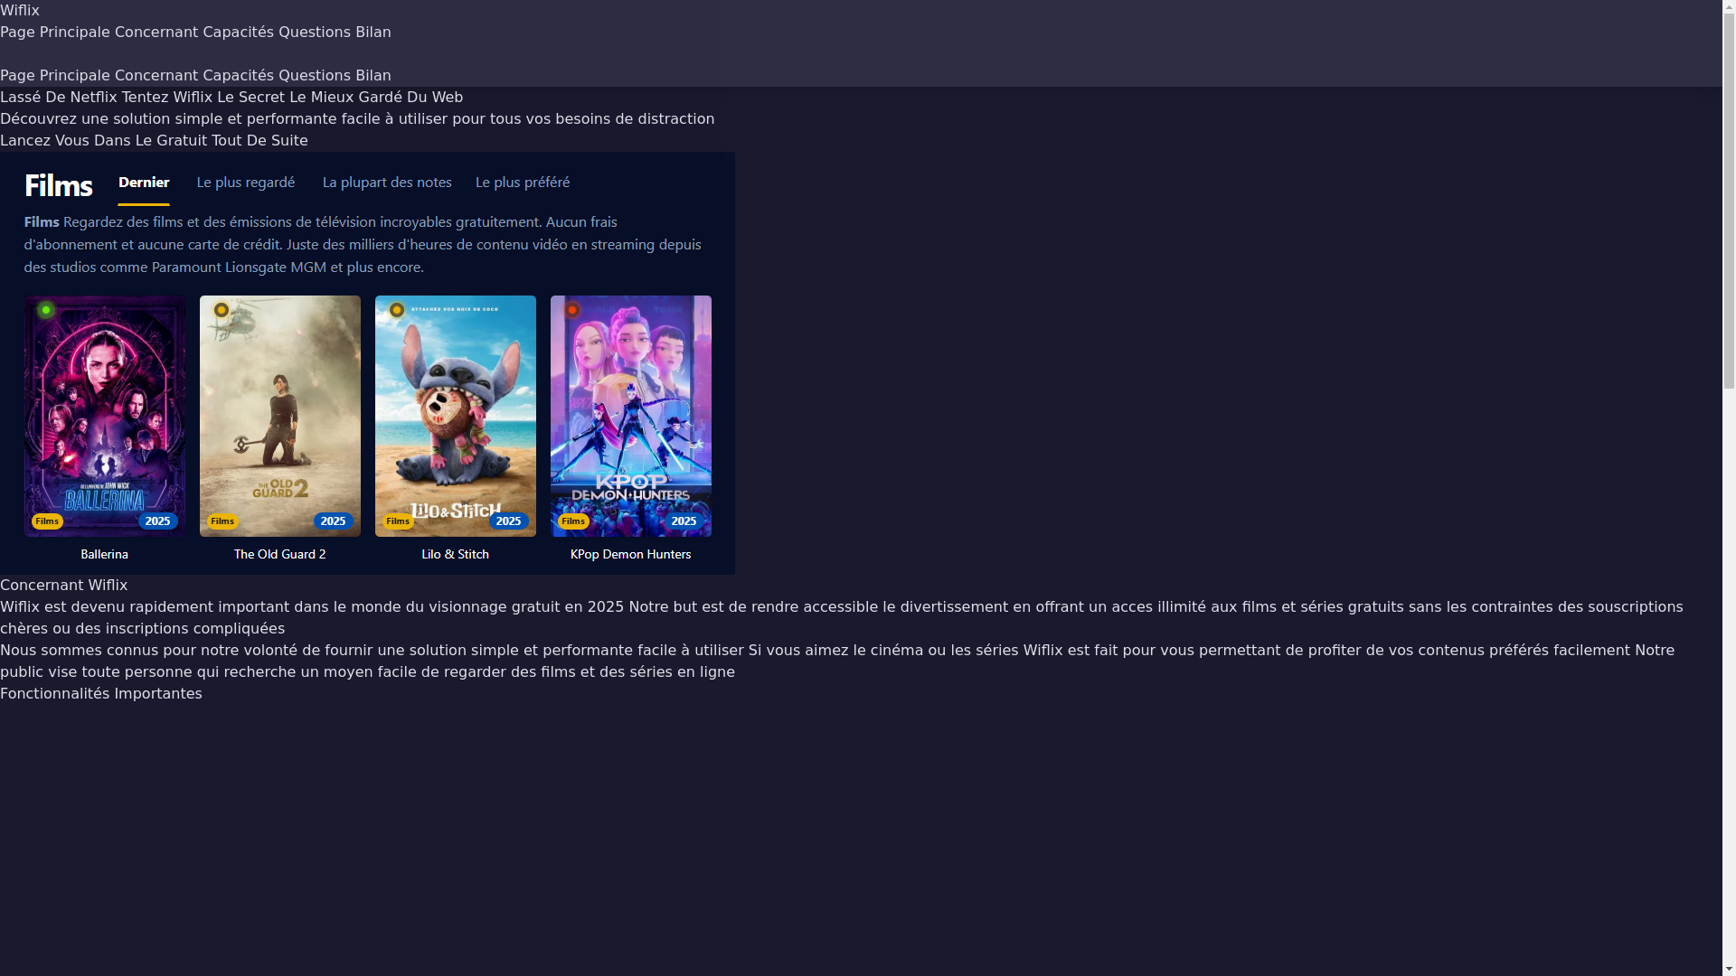
Task: Click the Films badge on Ballerina poster
Action: [47, 521]
